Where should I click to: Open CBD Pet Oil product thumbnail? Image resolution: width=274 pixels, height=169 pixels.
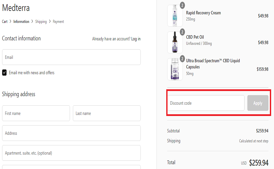click(x=175, y=42)
